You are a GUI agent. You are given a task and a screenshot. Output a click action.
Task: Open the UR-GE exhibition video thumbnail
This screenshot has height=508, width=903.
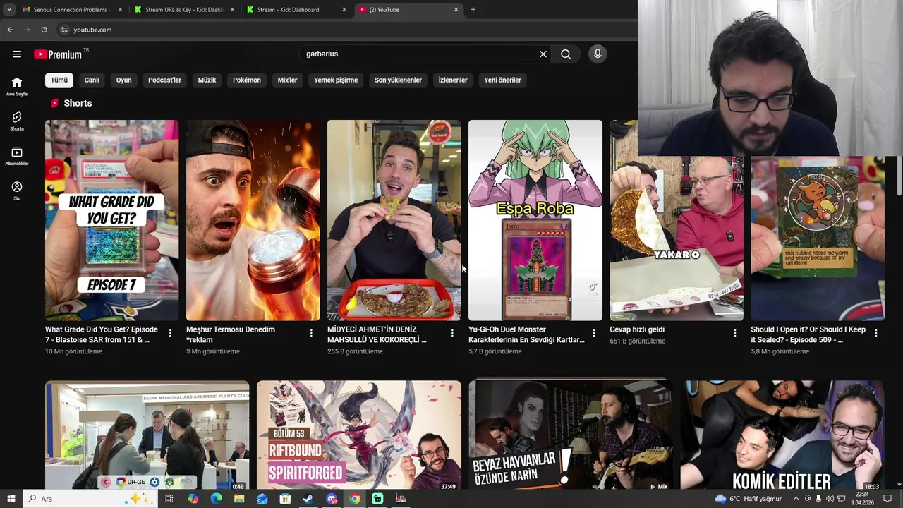[147, 435]
